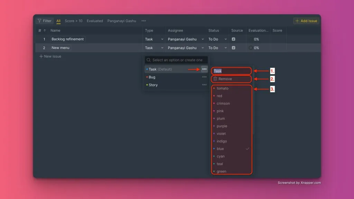The height and width of the screenshot is (199, 354).
Task: Expand the Type dropdown for Backlog refinement
Action: [162, 39]
